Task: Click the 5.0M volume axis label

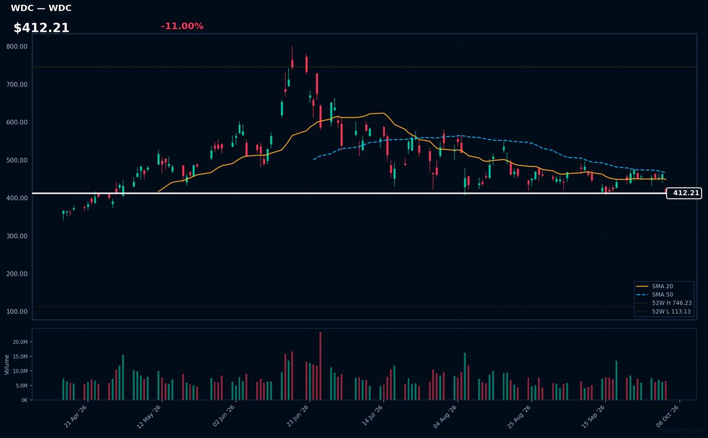Action: pyautogui.click(x=22, y=385)
